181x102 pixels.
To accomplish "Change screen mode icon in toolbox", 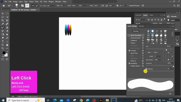I will 7,59.
